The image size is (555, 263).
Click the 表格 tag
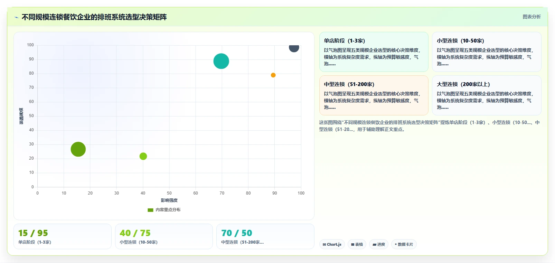(357, 244)
